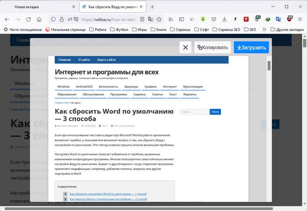The width and height of the screenshot is (307, 211).
Task: Show more bookmarks toolbar items chevron
Action: (x=264, y=29)
